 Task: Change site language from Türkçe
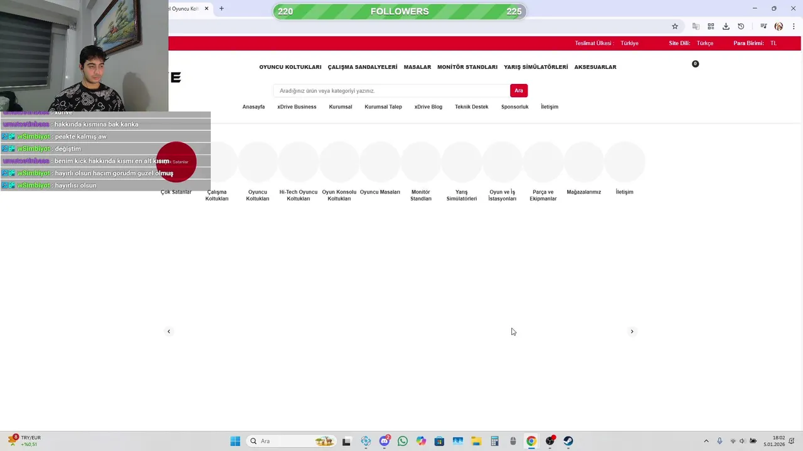(x=705, y=43)
